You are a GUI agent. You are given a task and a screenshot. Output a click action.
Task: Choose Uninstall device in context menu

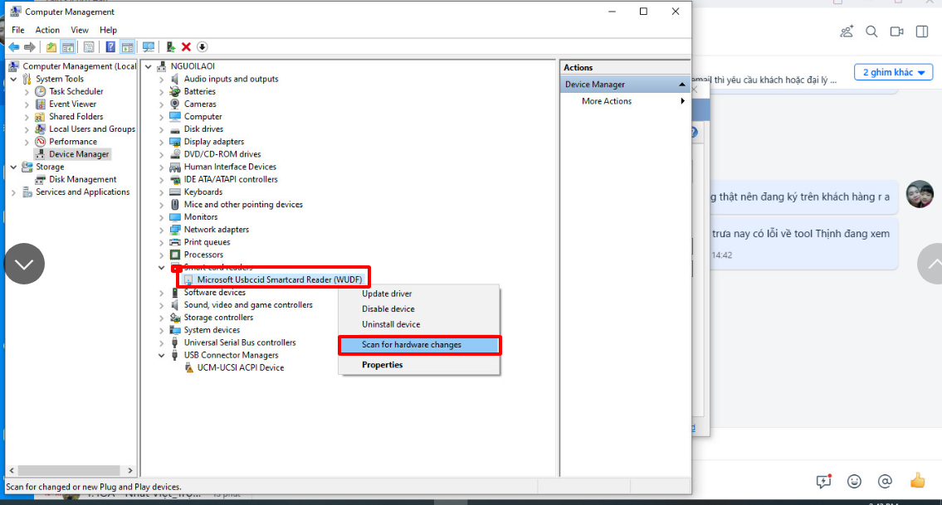coord(419,324)
